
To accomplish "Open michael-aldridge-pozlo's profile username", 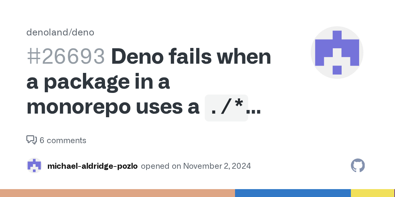I will (x=92, y=166).
